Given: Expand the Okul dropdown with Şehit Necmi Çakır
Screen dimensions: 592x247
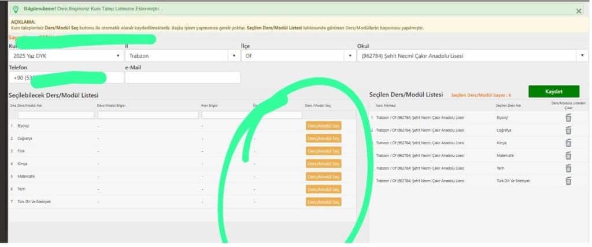Looking at the screenshot, I should click(473, 56).
